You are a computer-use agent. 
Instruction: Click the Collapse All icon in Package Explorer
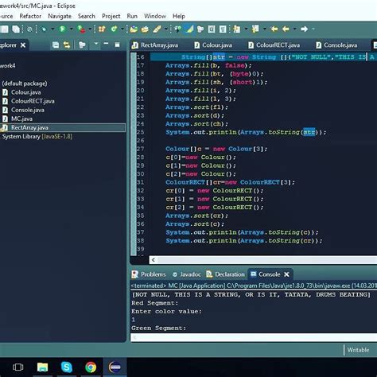pos(56,45)
